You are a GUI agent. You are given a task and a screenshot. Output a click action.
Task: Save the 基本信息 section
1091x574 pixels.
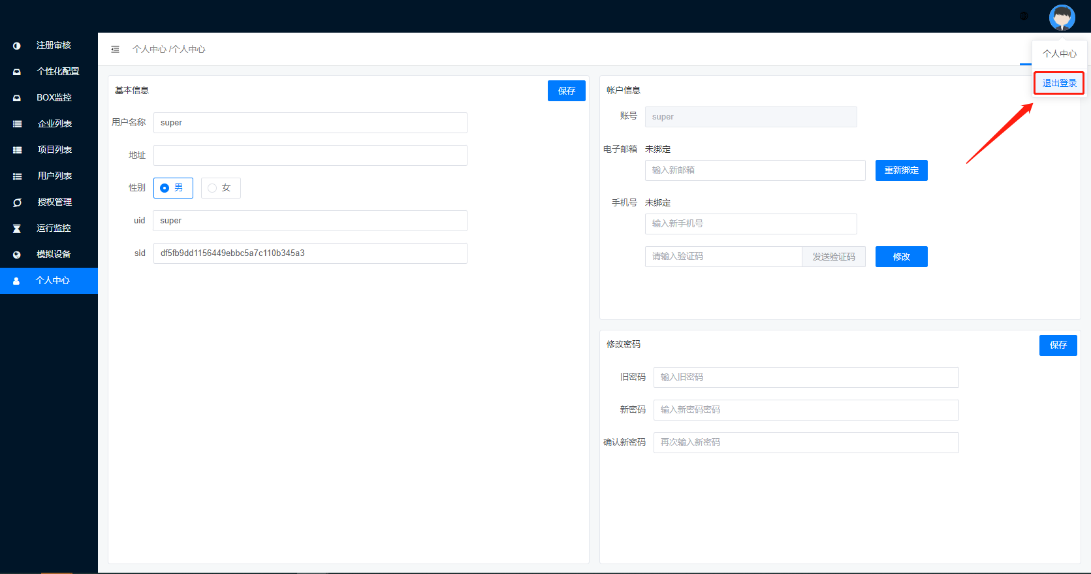[566, 91]
